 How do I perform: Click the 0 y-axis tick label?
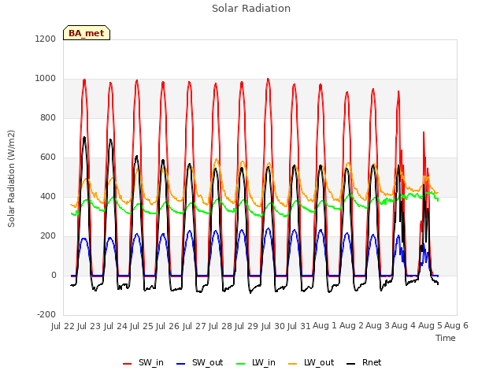pos(54,275)
